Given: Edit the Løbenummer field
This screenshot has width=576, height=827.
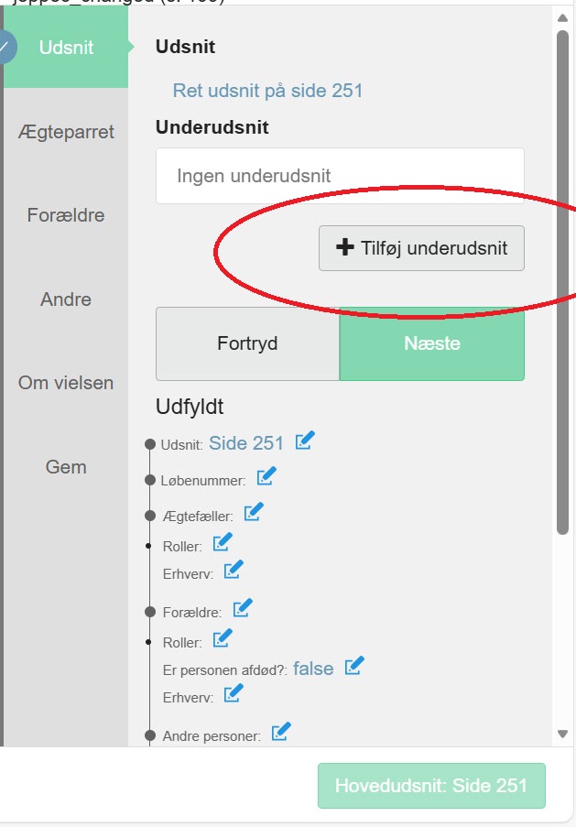Looking at the screenshot, I should [266, 478].
